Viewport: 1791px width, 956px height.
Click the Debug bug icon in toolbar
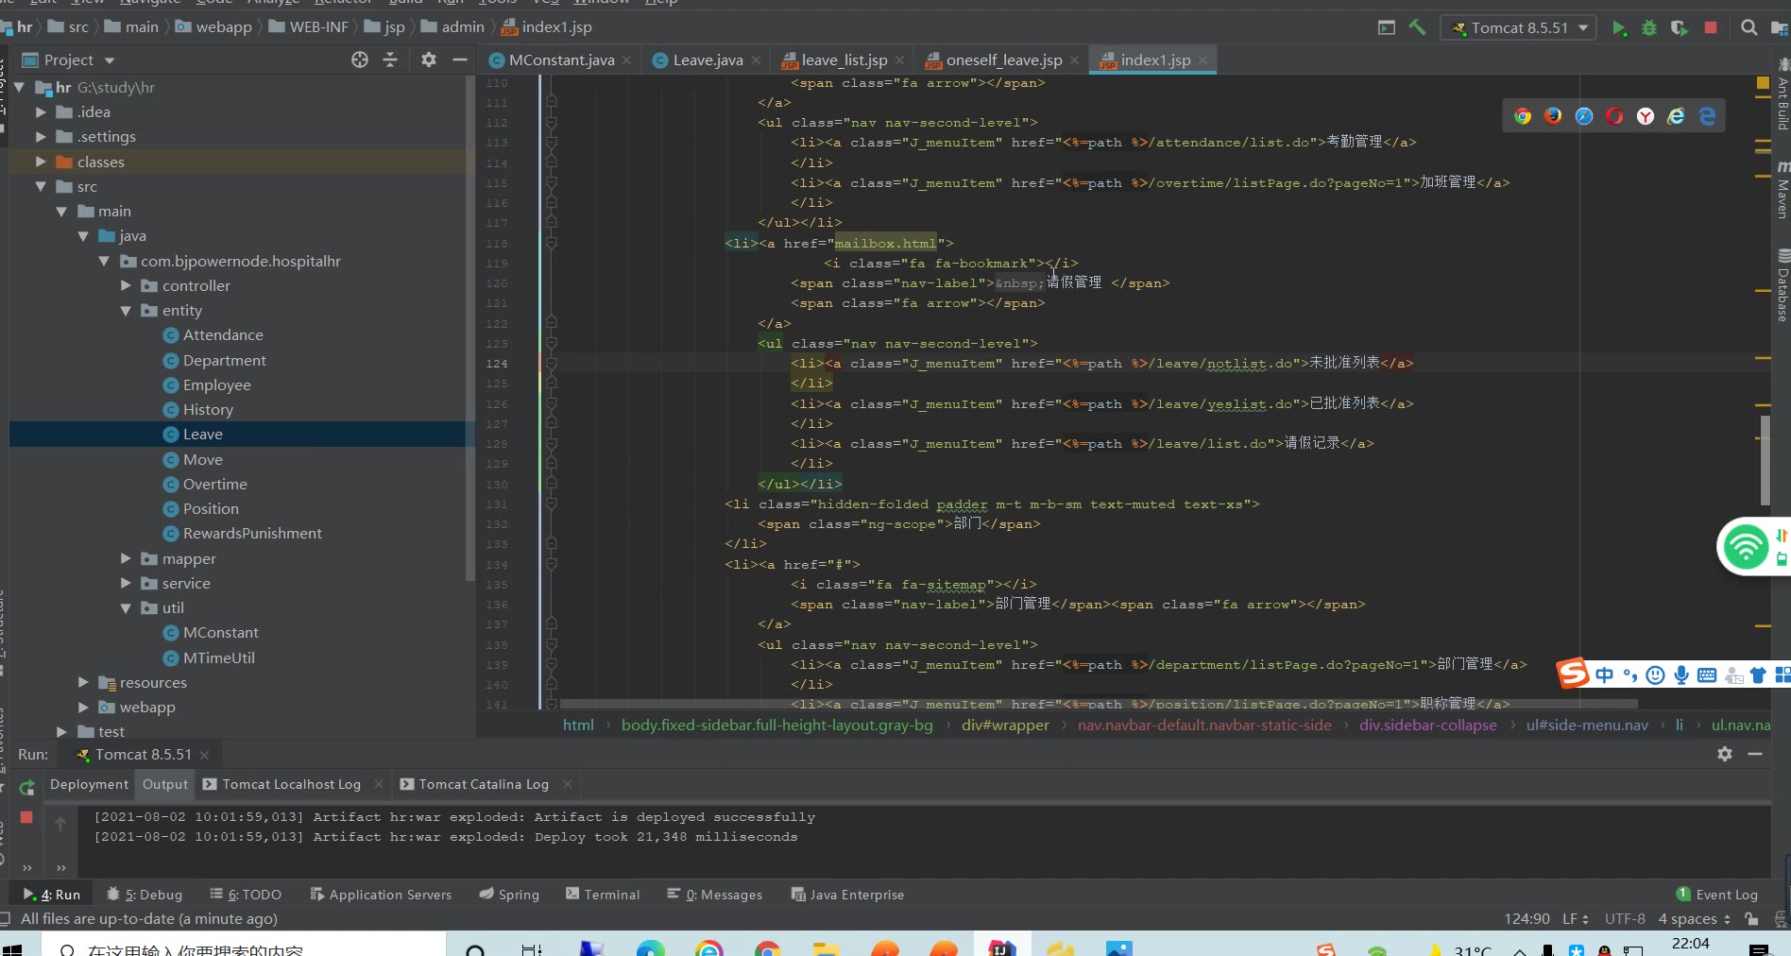coord(1649,28)
